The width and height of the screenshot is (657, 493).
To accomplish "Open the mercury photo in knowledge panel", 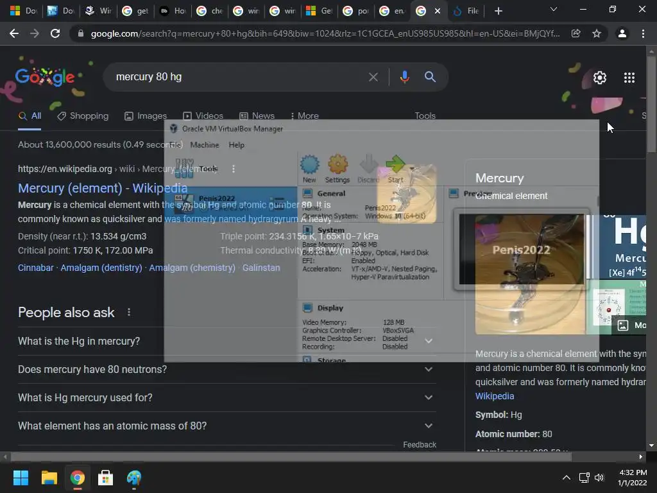I will coord(529,275).
